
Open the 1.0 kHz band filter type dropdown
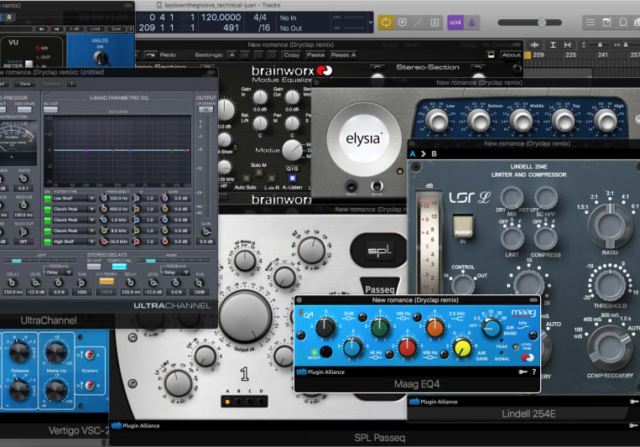point(74,220)
